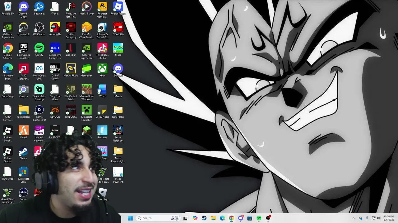Open volume control in system tray
This screenshot has height=223, width=398.
(379, 218)
